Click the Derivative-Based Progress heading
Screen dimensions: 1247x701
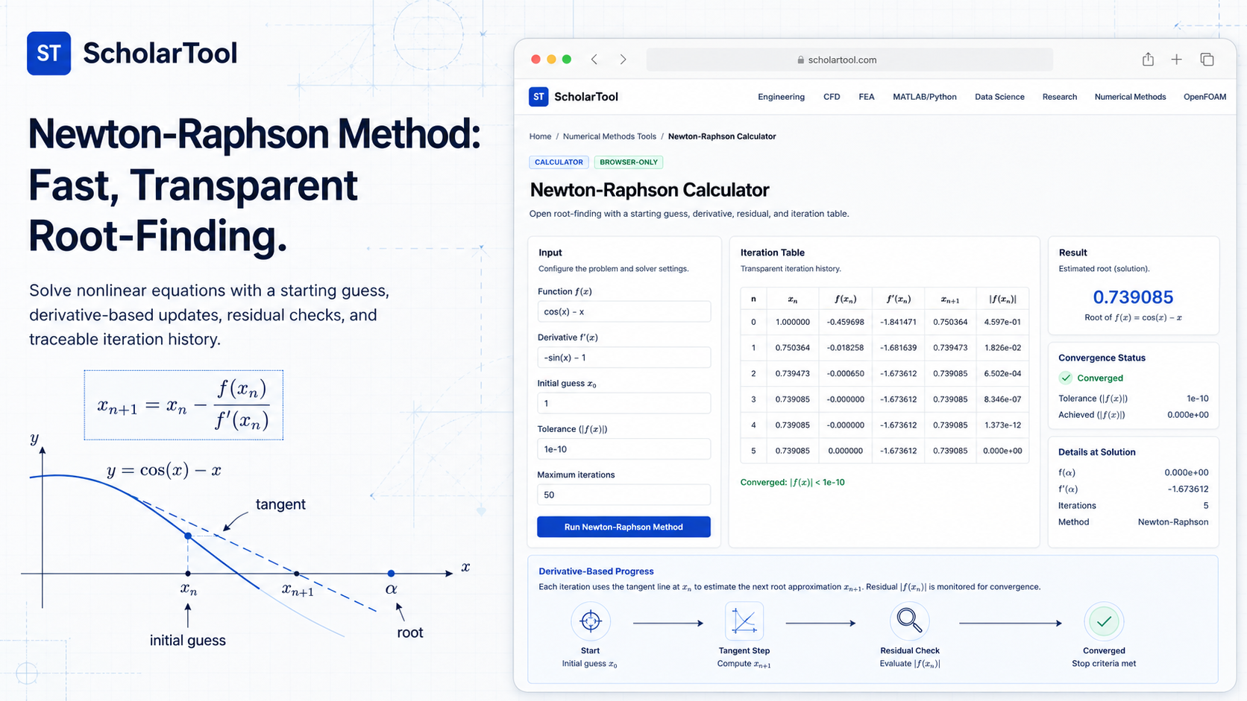pos(596,571)
